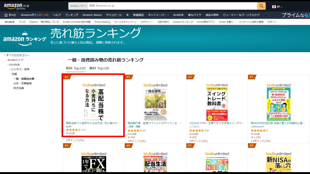Open コンテンツと端末の管理 link
310x174 pixels.
coord(251,22)
